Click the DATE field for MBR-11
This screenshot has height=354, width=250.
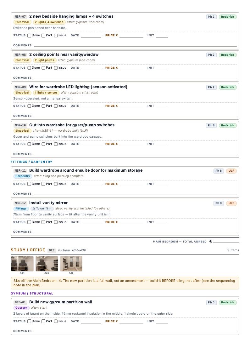click(91, 184)
